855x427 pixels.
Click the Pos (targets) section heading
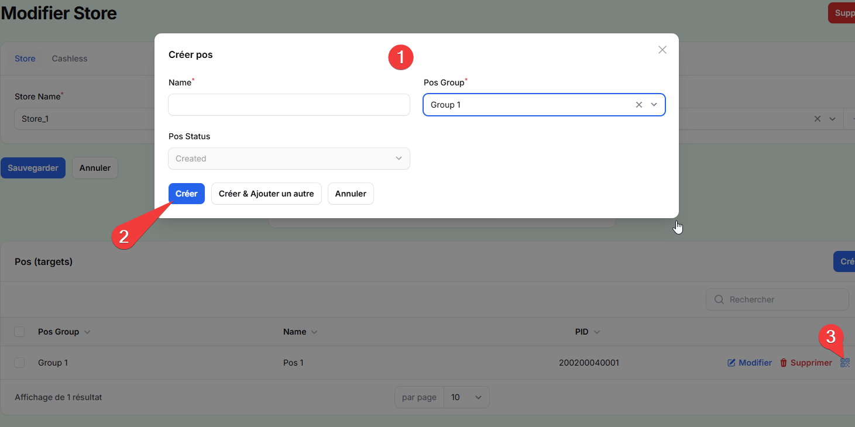[x=44, y=261]
